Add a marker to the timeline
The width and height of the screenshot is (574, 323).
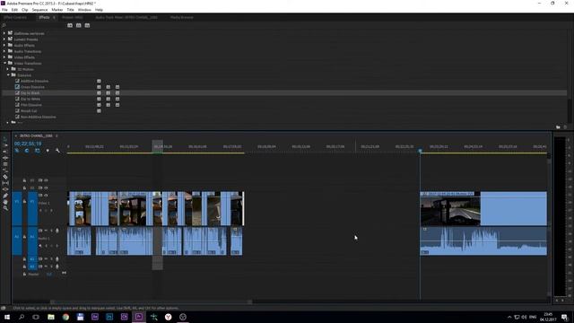pos(48,151)
